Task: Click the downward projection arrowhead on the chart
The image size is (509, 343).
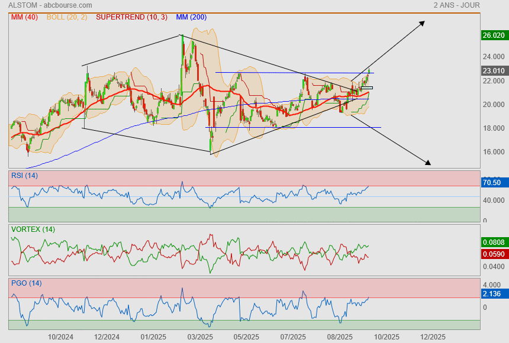Action: coord(427,163)
